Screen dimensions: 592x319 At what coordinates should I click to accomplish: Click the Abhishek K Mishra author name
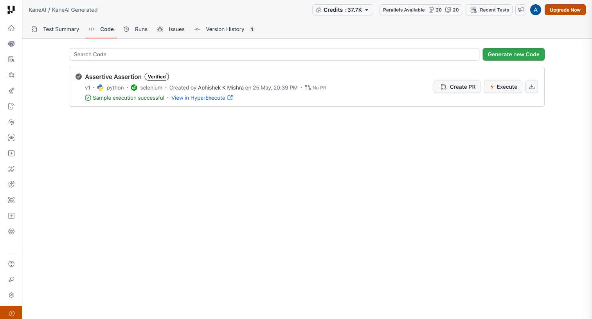[x=221, y=88]
